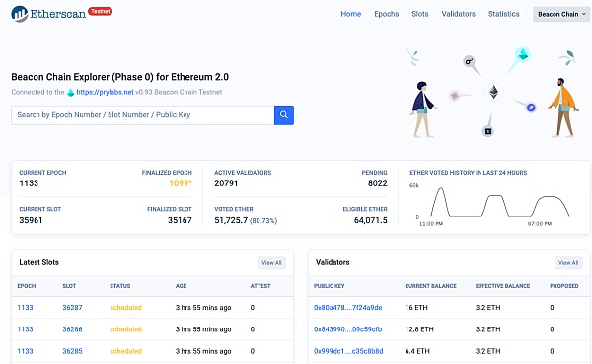Screen dimensions: 592x364
Task: Click the key speech-bubble icon in illustration
Action: (x=469, y=61)
